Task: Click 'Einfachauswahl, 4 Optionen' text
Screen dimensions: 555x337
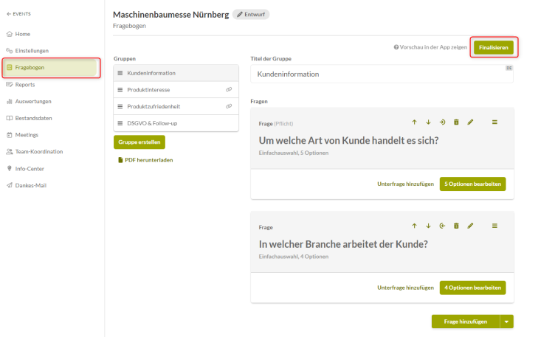Action: (294, 257)
